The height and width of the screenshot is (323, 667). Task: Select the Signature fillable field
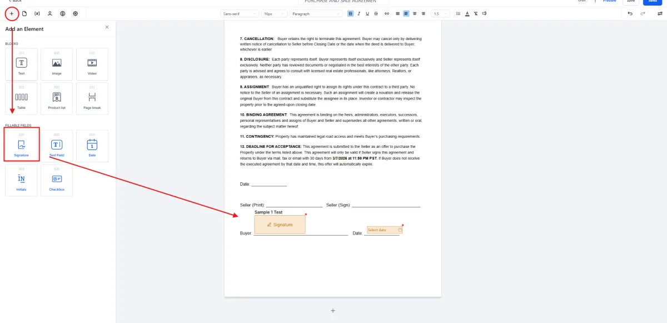(x=22, y=145)
